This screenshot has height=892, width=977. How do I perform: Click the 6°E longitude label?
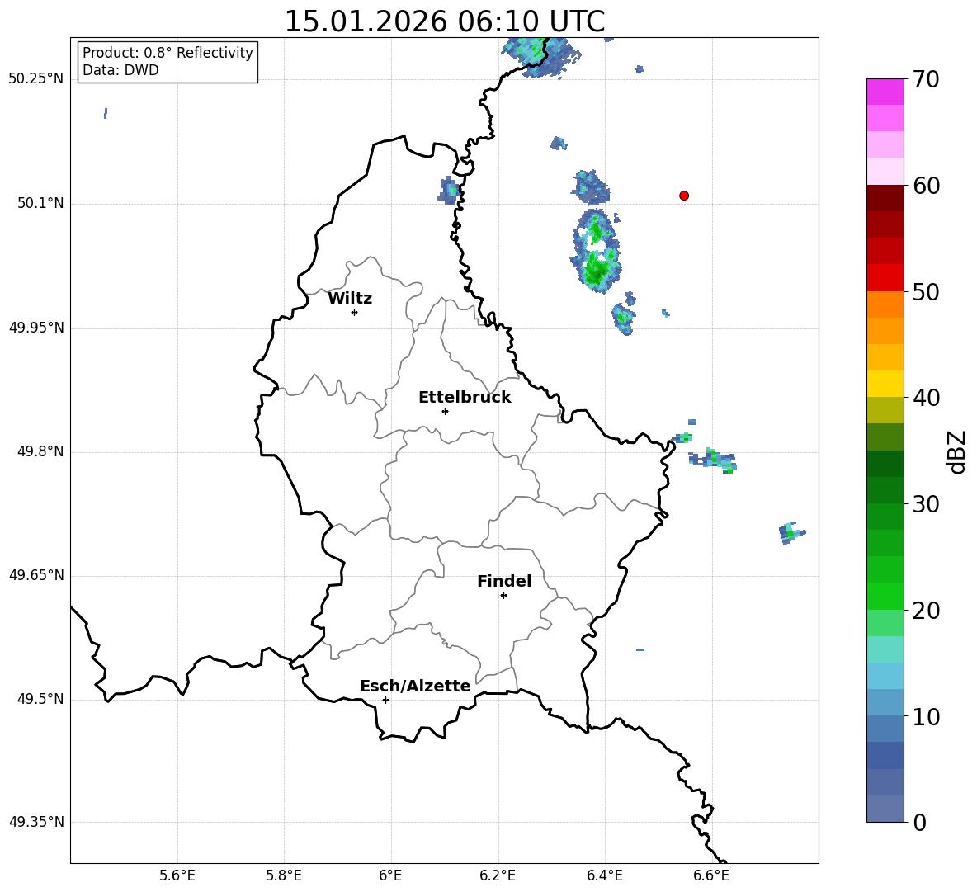390,875
